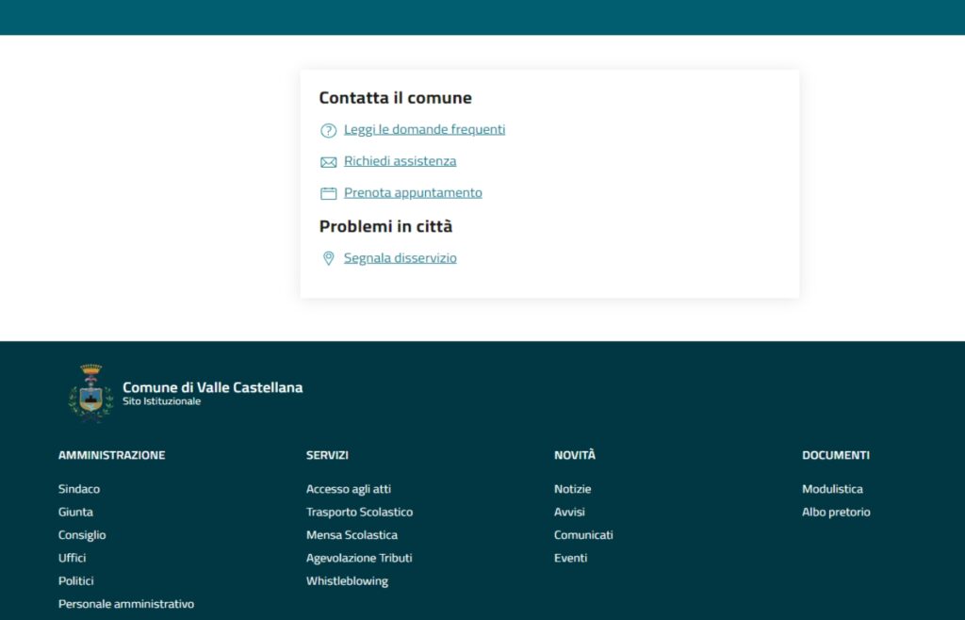Open Trasporto Scolastico service link

click(359, 512)
